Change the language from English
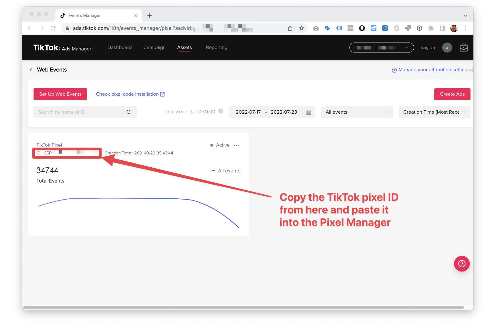The width and height of the screenshot is (485, 323). [x=428, y=48]
